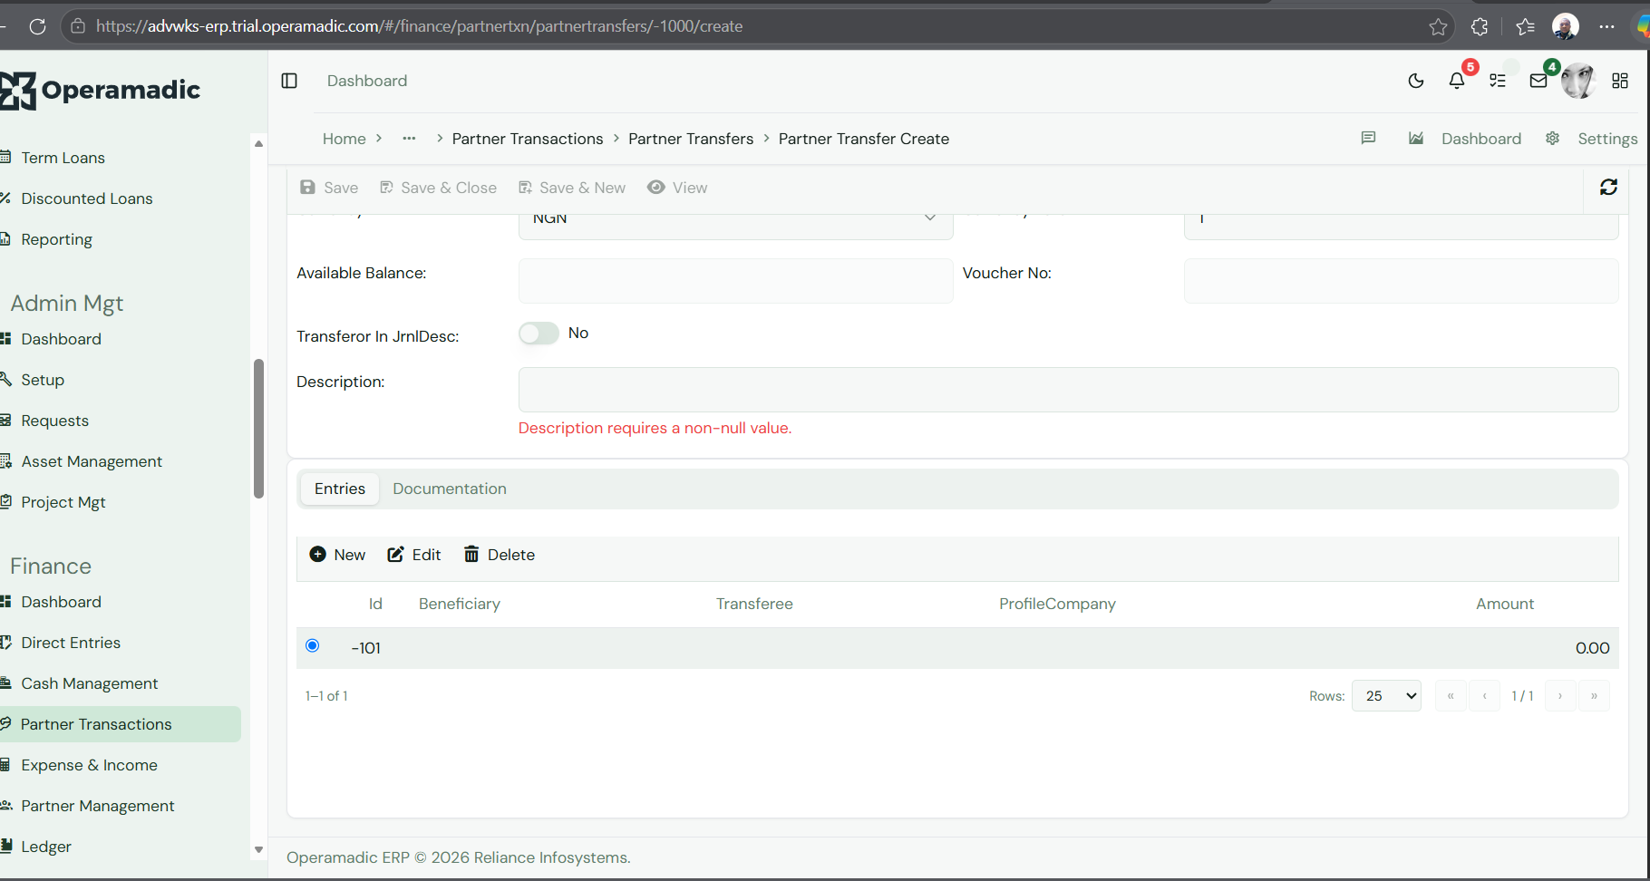Open Ledger in sidebar
Screen dimensions: 1650x881
pyautogui.click(x=46, y=847)
